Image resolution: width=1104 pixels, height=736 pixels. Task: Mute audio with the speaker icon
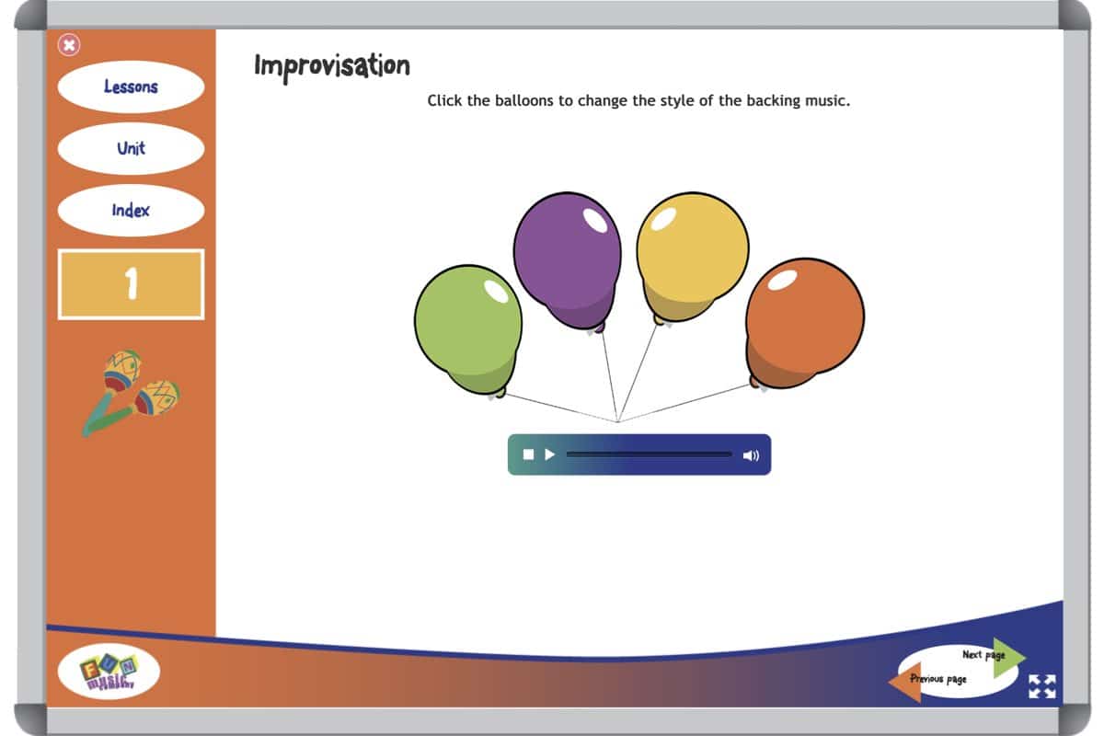pos(752,454)
